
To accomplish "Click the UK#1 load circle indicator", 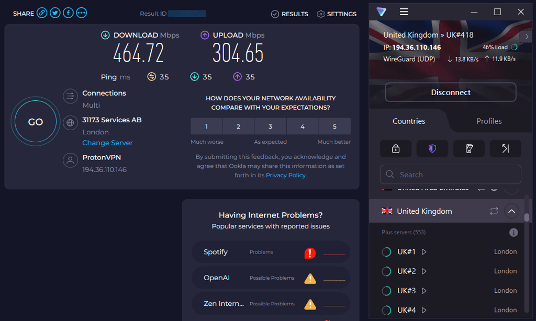I will coord(386,252).
